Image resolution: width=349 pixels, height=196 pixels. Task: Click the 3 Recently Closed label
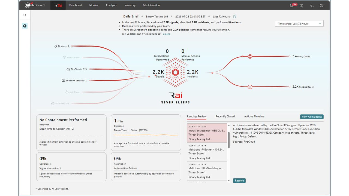(x=301, y=56)
